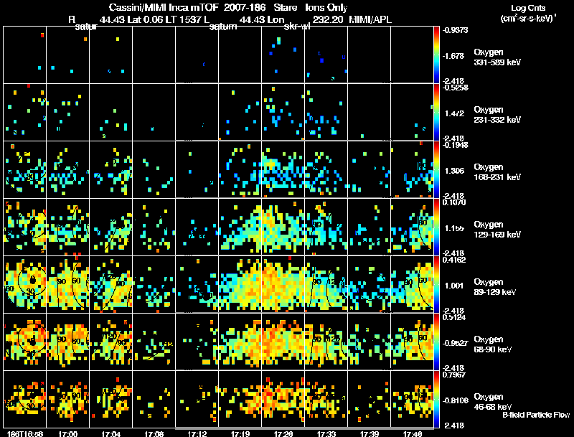Open the 331-589 keV panel at 17:00
This screenshot has height=437, width=574.
point(67,55)
